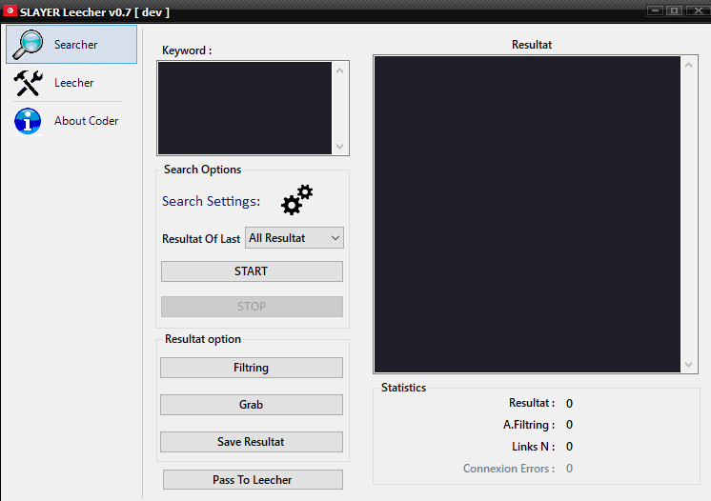This screenshot has width=711, height=501.
Task: Click Save Resultat button
Action: 252,442
